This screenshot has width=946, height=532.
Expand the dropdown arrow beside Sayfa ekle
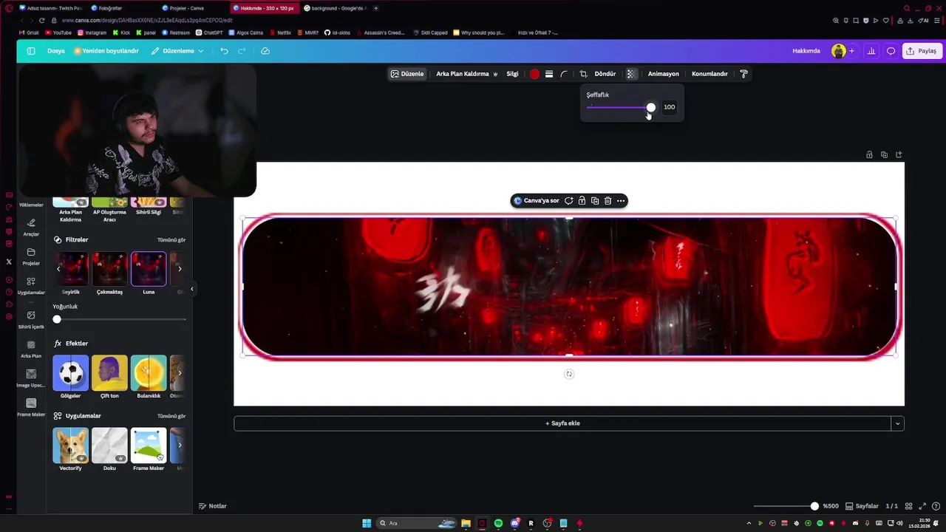897,423
